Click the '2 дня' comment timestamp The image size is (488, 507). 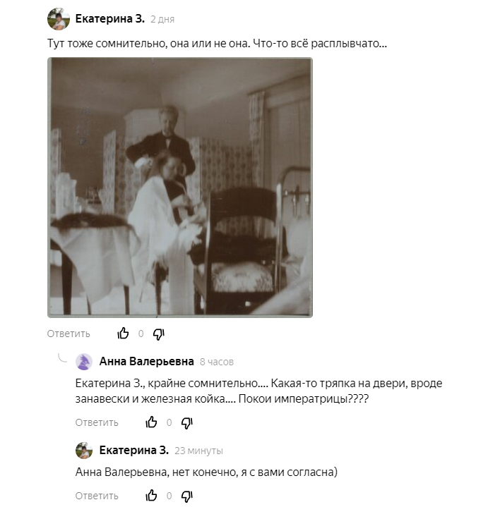162,20
